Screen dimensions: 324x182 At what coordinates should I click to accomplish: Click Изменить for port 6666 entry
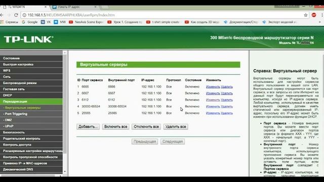(x=213, y=86)
